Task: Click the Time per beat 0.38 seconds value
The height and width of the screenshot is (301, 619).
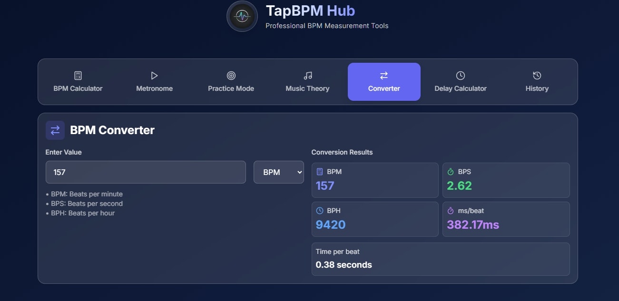Action: point(344,265)
